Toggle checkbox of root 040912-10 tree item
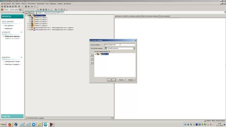Screen dimensions: 226x127 28,16
